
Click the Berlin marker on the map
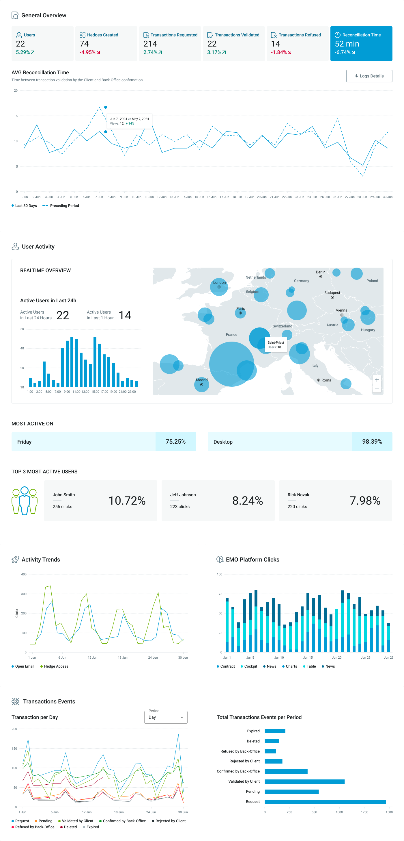[321, 277]
